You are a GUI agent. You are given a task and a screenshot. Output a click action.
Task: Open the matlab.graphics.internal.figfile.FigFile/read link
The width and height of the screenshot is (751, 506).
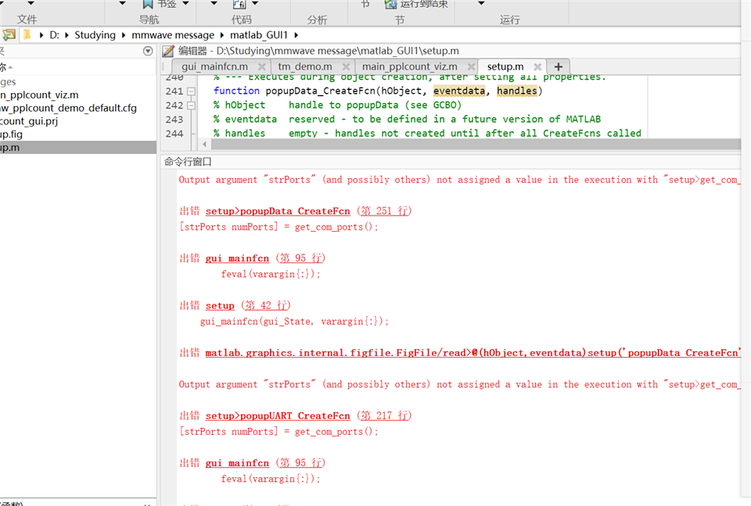[473, 353]
